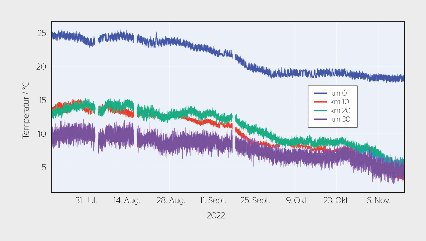This screenshot has width=426, height=241.
Task: Click the 'Temperatur / °C' y-axis title
Action: [26, 110]
